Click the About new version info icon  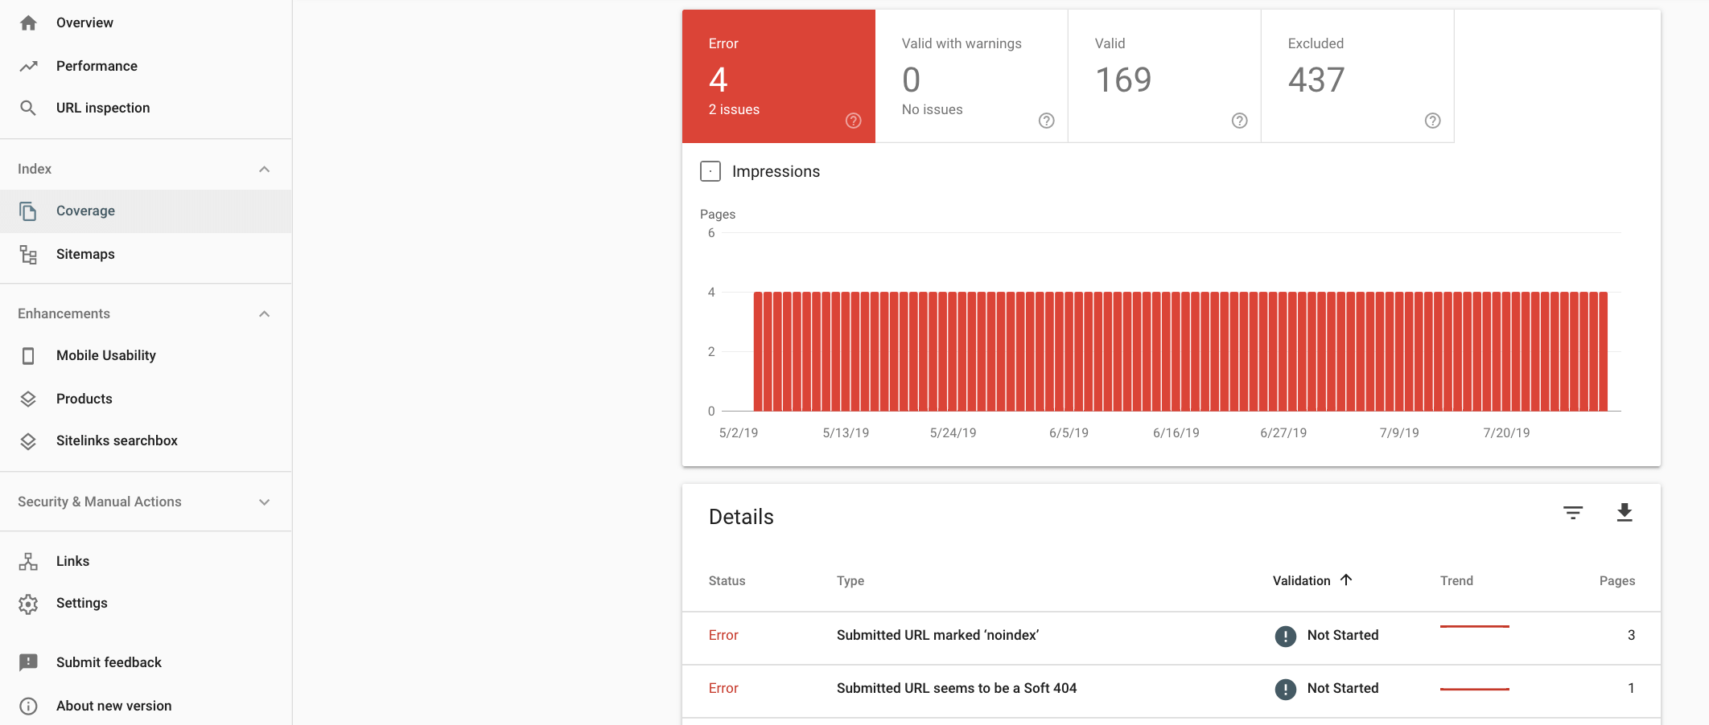[28, 706]
